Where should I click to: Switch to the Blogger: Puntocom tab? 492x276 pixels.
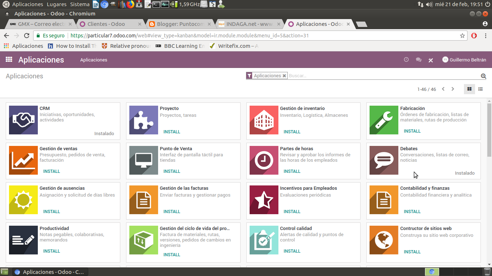pyautogui.click(x=179, y=24)
